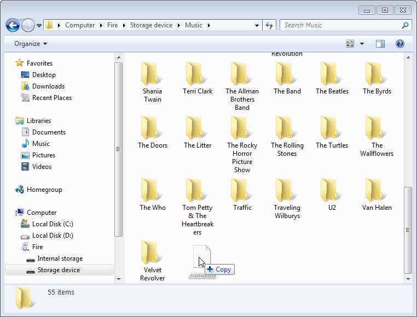The height and width of the screenshot is (317, 417).
Task: Toggle the preview pane
Action: [x=380, y=44]
